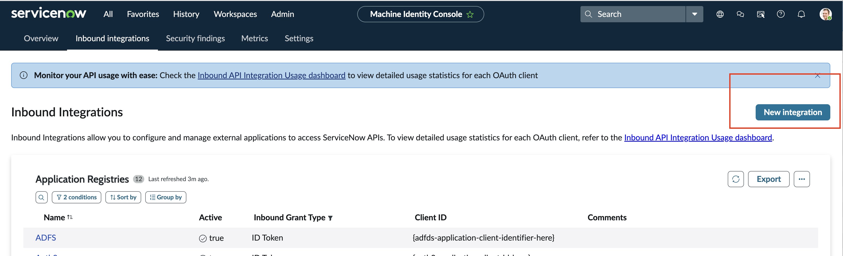Open the search scope dropdown arrow
Screen dimensions: 843x256
(x=694, y=14)
